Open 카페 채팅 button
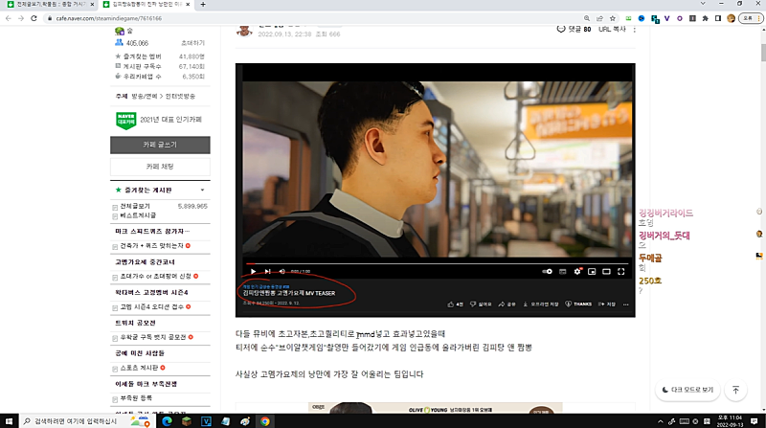Screen dimensions: 766x428 (160, 167)
